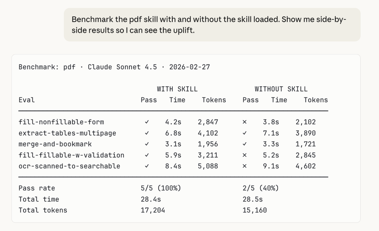Select the WITH SKILL column header
This screenshot has width=379, height=231.
click(177, 89)
